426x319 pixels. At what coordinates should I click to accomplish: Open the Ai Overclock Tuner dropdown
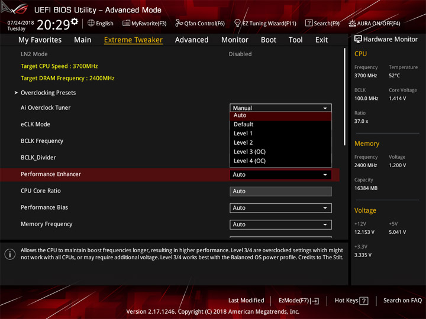[x=280, y=108]
